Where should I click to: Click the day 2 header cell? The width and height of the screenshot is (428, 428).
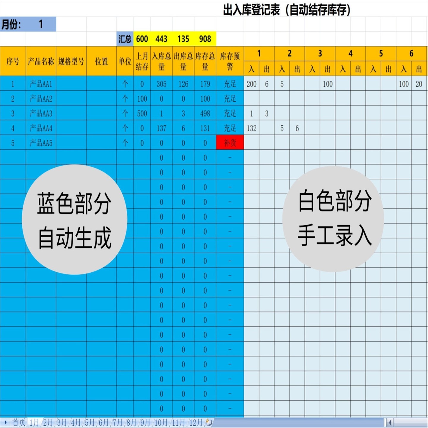(289, 53)
